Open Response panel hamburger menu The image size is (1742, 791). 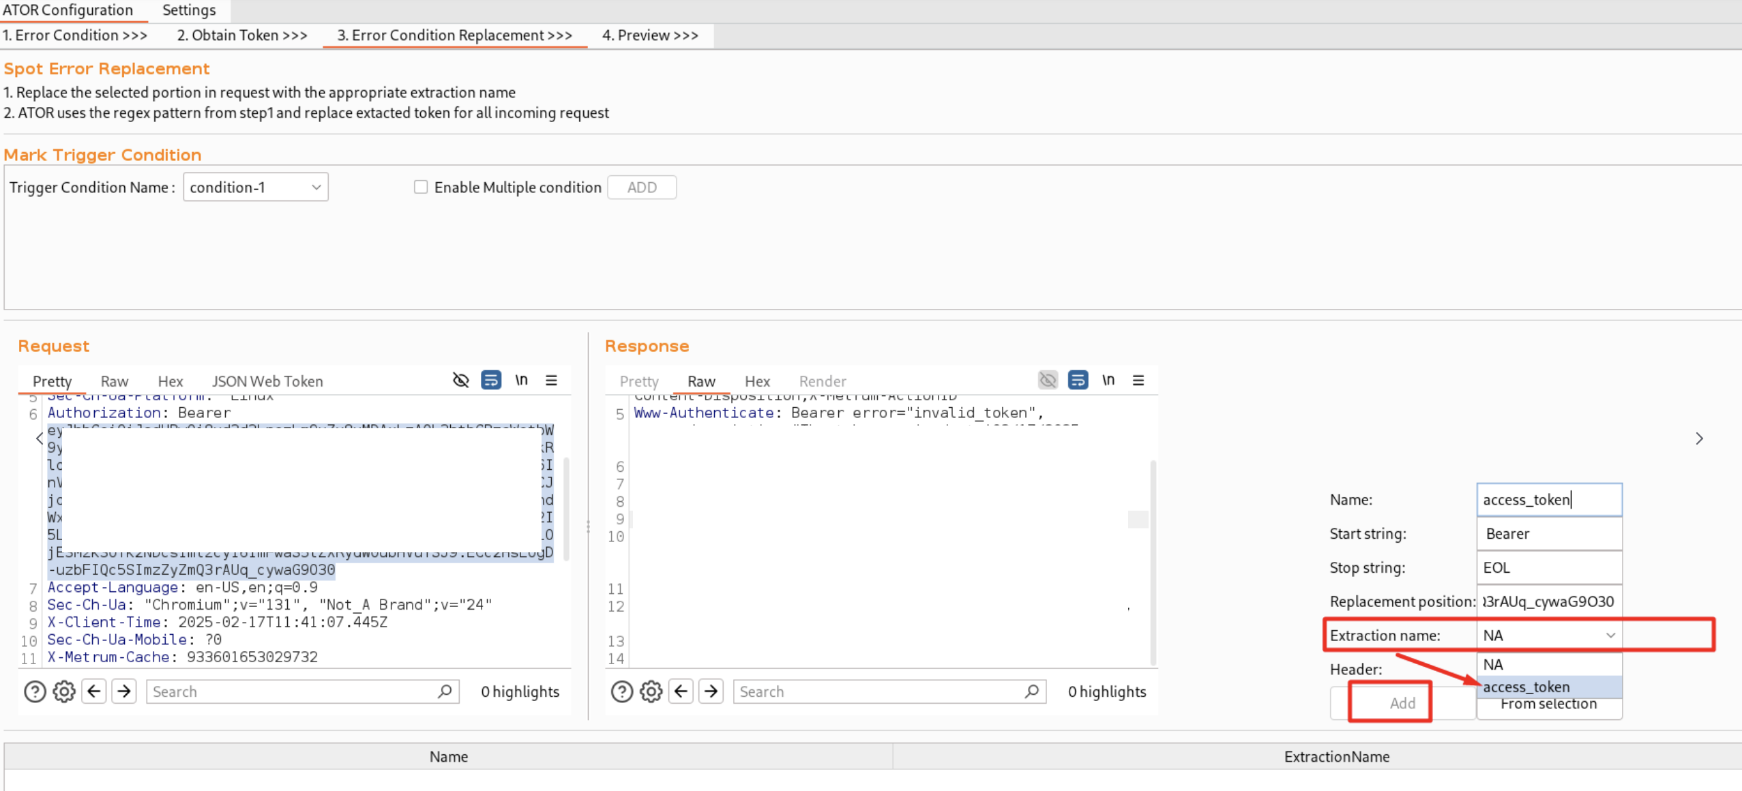tap(1138, 380)
